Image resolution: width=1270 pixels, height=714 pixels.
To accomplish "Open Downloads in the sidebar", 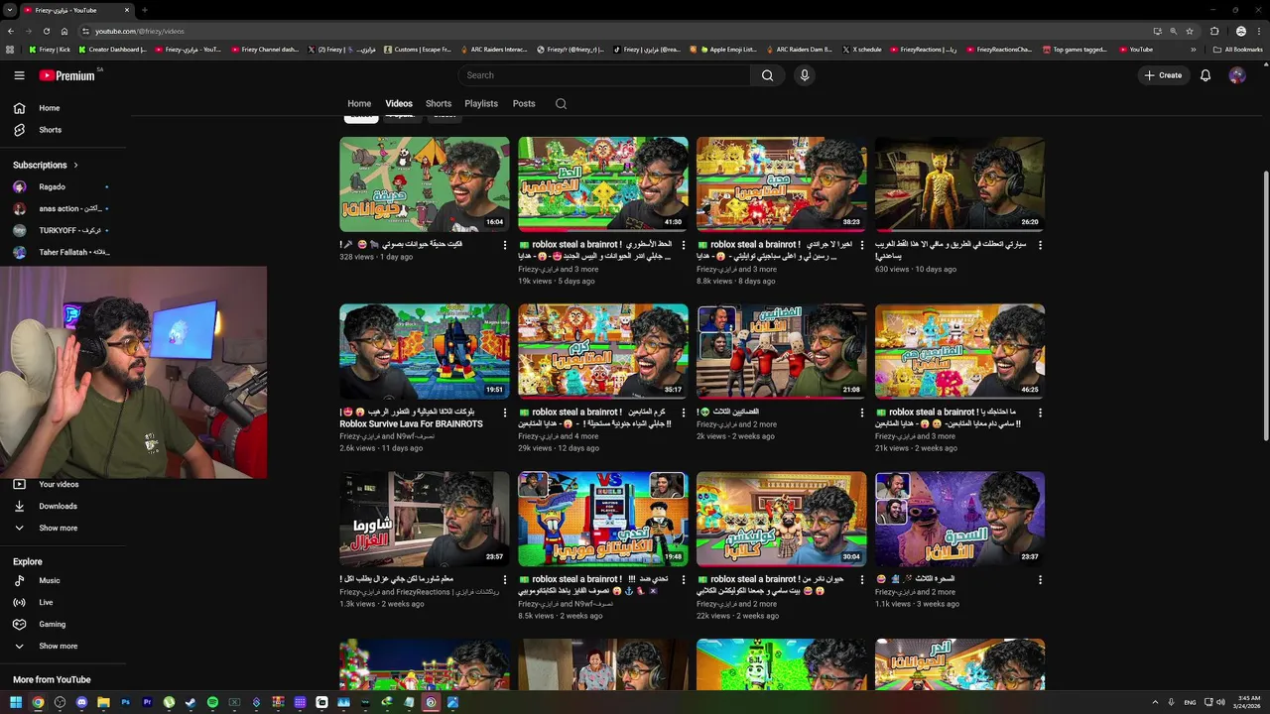I will (58, 506).
